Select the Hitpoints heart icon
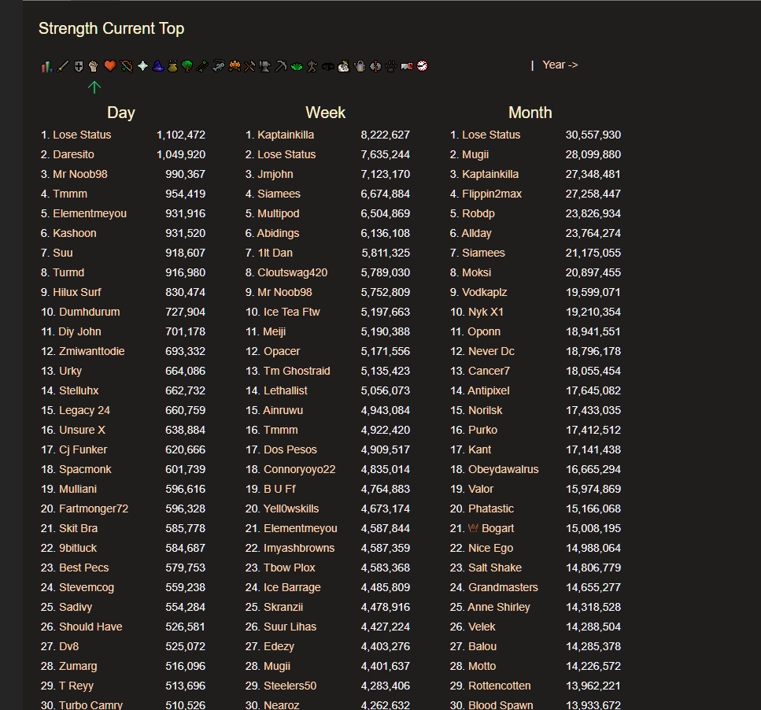 click(x=109, y=65)
